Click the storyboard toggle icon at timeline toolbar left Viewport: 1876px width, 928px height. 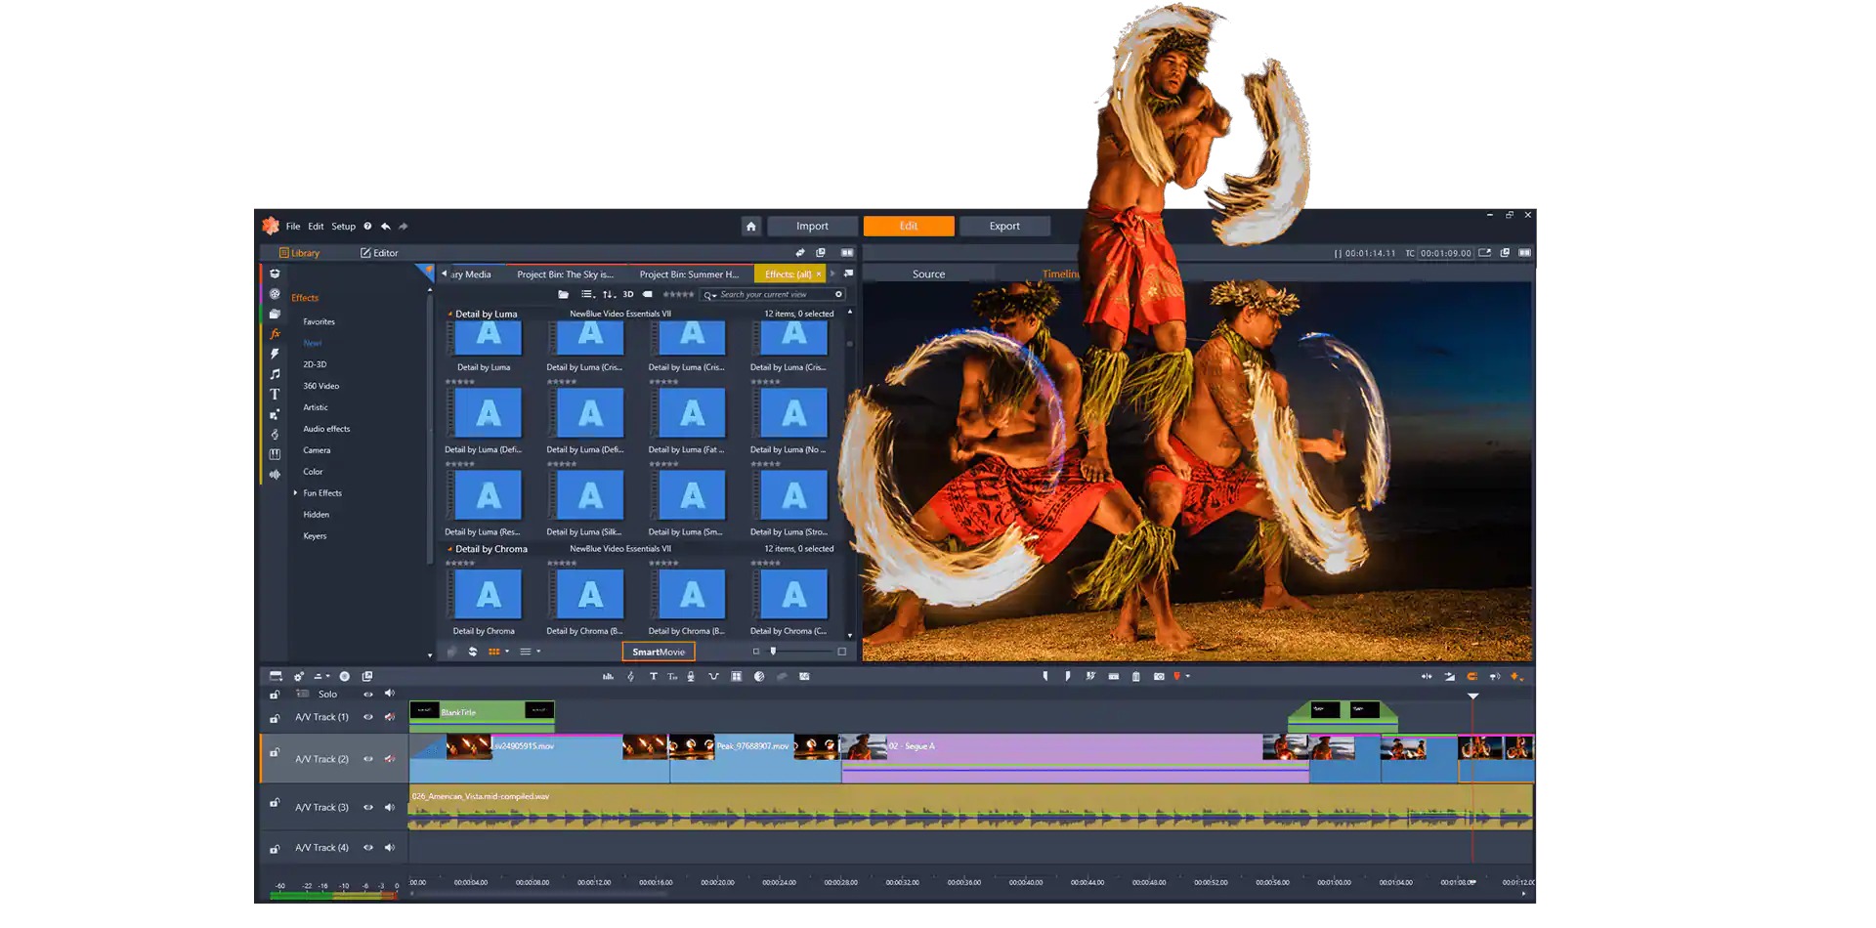[x=276, y=676]
